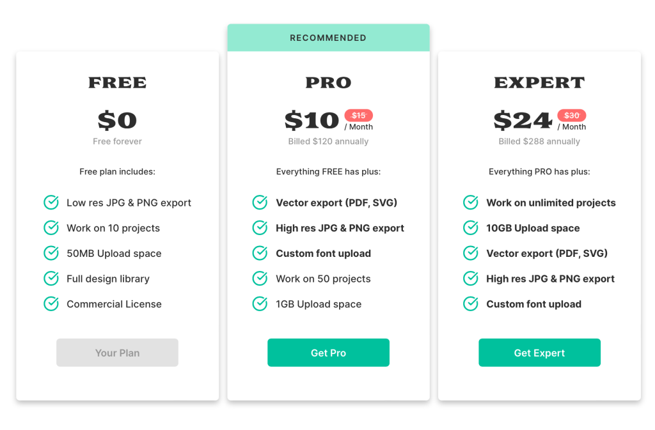Click check icon beside Work on 50 projects
The image size is (655, 430).
tap(260, 279)
